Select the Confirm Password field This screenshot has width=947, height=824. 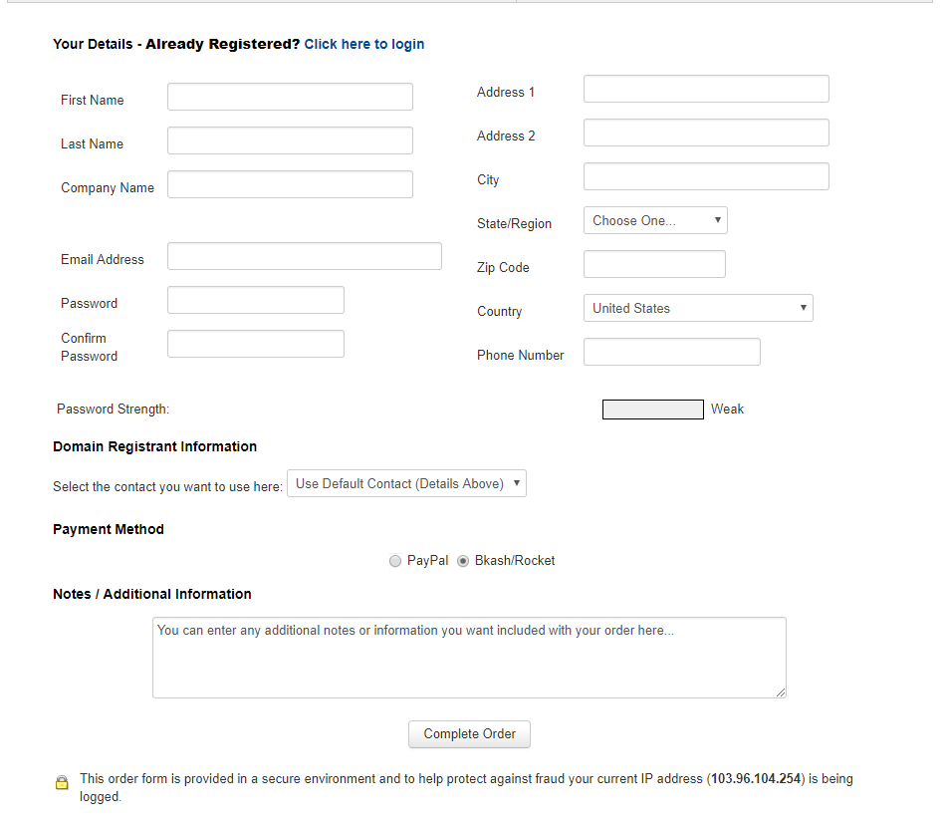[x=256, y=344]
